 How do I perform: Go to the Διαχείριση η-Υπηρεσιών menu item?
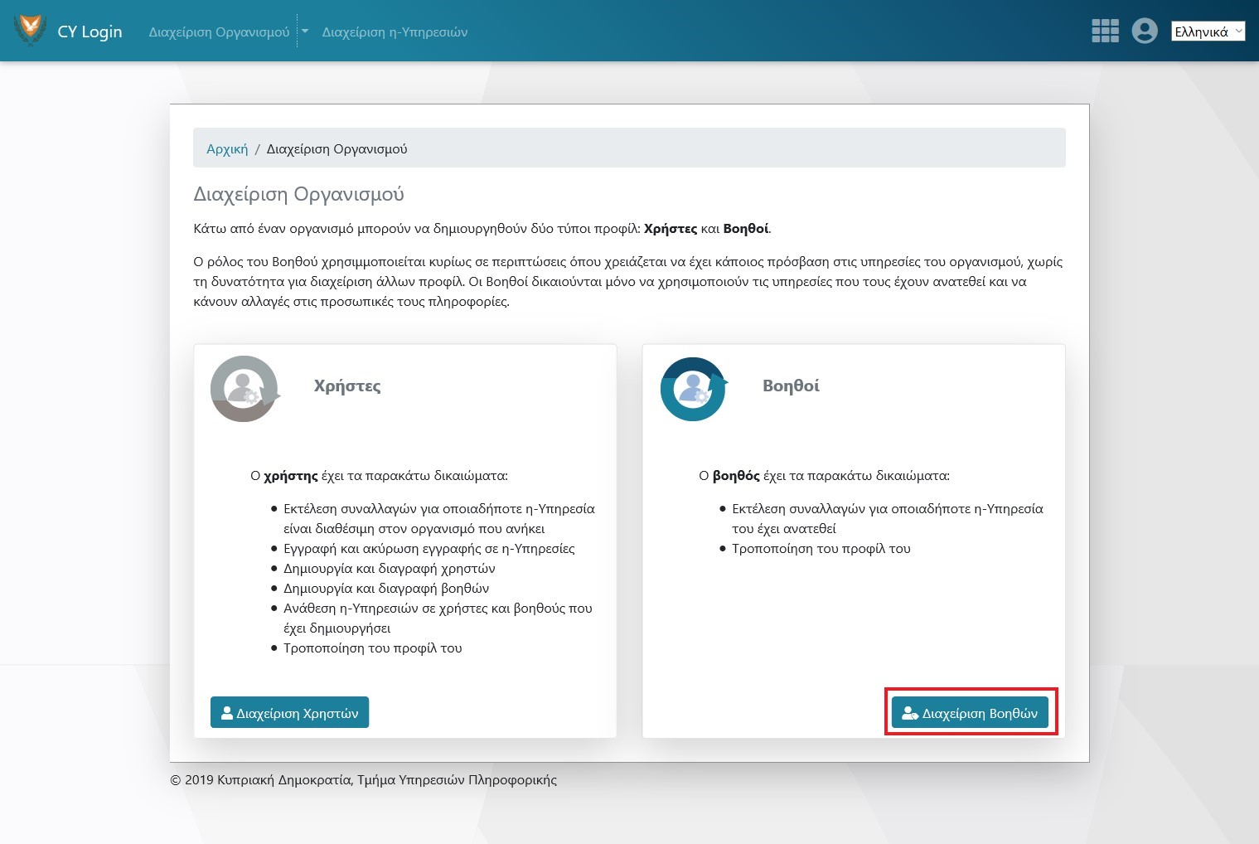[x=395, y=32]
